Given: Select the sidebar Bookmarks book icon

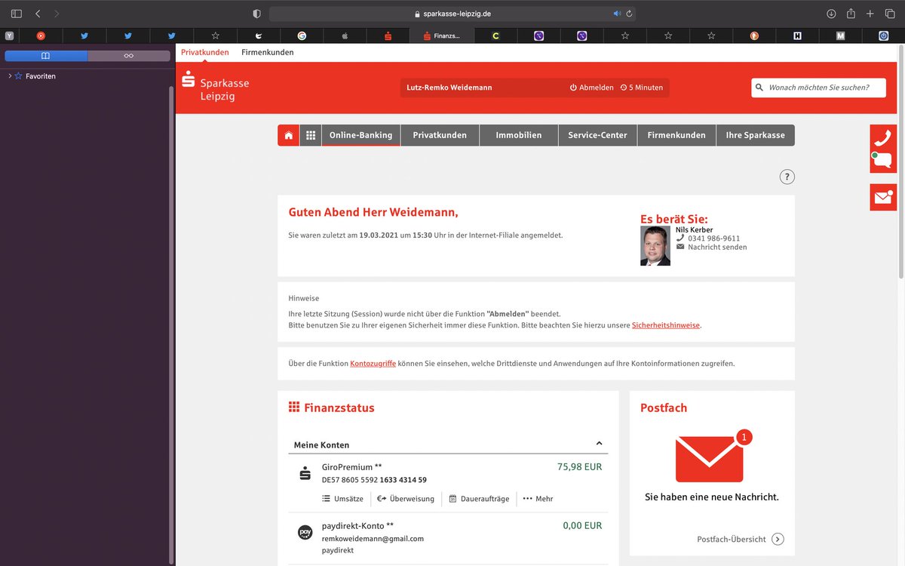Looking at the screenshot, I should 45,56.
